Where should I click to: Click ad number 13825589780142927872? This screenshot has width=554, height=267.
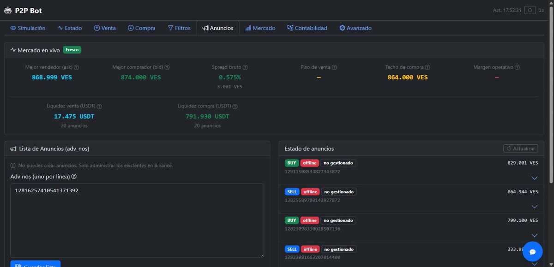click(313, 200)
